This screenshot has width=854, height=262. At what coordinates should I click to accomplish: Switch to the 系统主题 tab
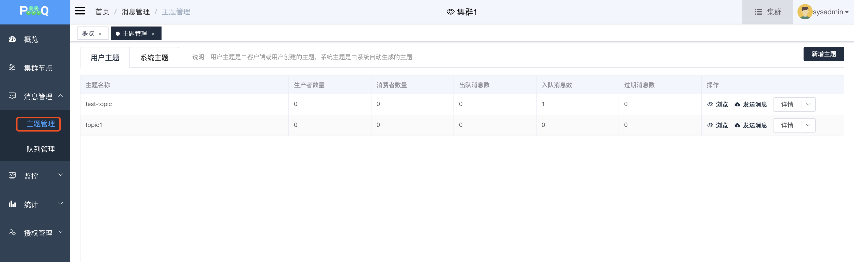point(154,58)
